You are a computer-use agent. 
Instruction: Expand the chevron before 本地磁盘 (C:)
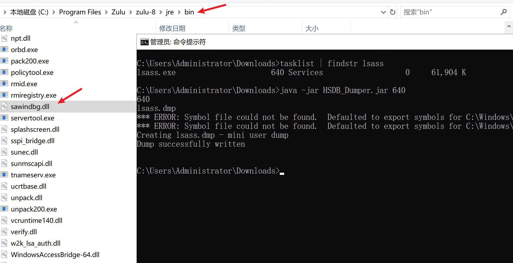[x=5, y=12]
